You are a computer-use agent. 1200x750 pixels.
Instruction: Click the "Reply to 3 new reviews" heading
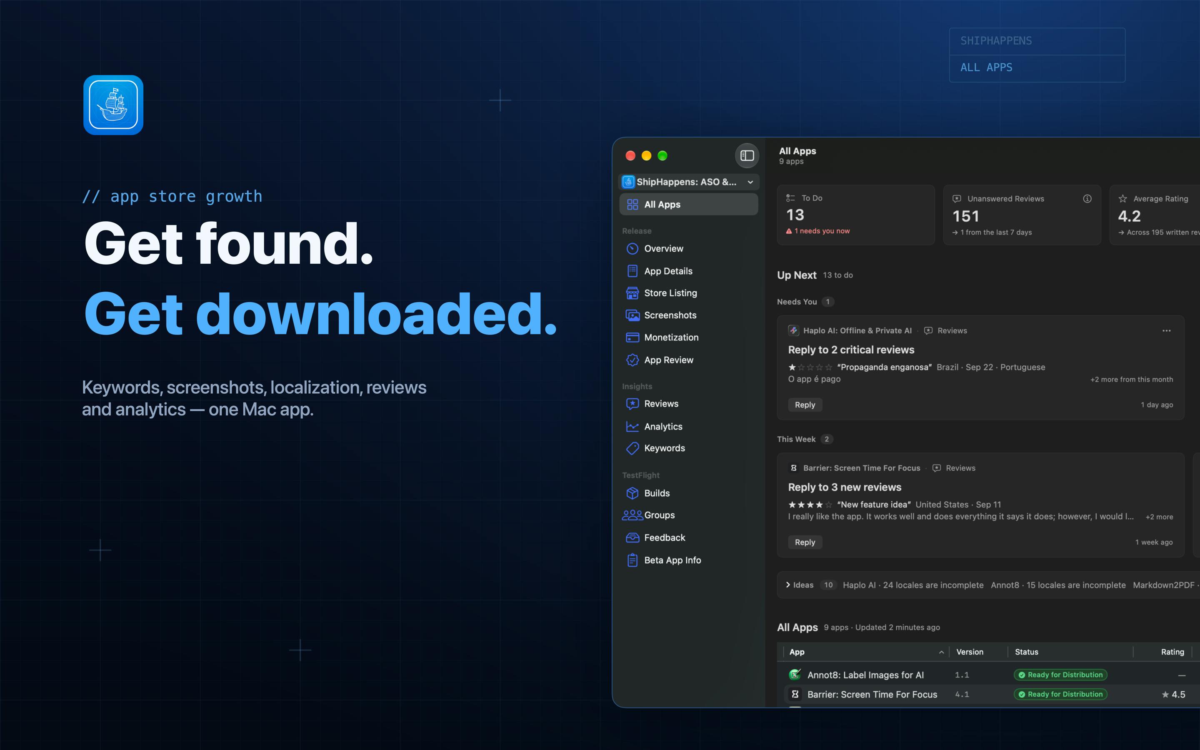(845, 487)
